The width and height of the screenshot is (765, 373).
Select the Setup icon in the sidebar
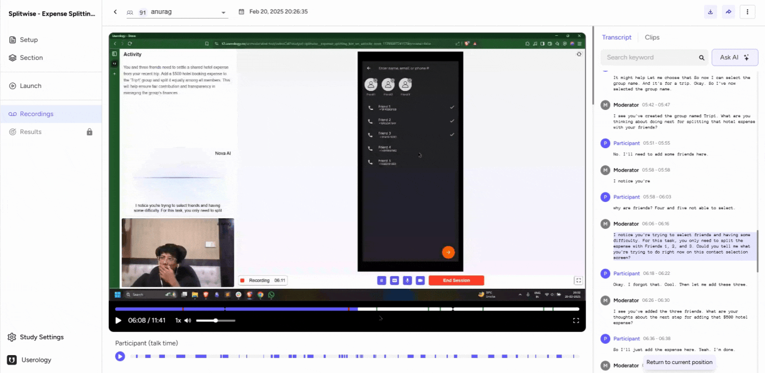click(x=13, y=39)
